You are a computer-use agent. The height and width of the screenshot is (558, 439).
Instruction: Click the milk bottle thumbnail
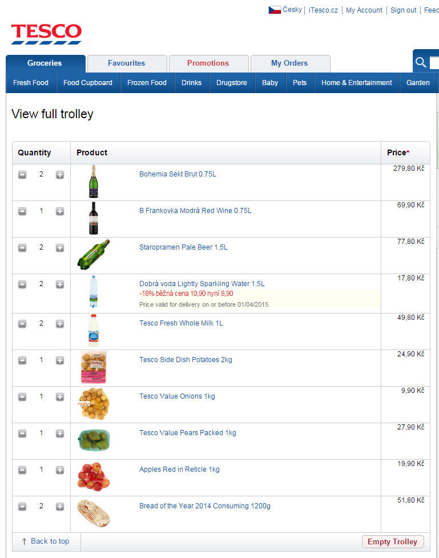94,331
